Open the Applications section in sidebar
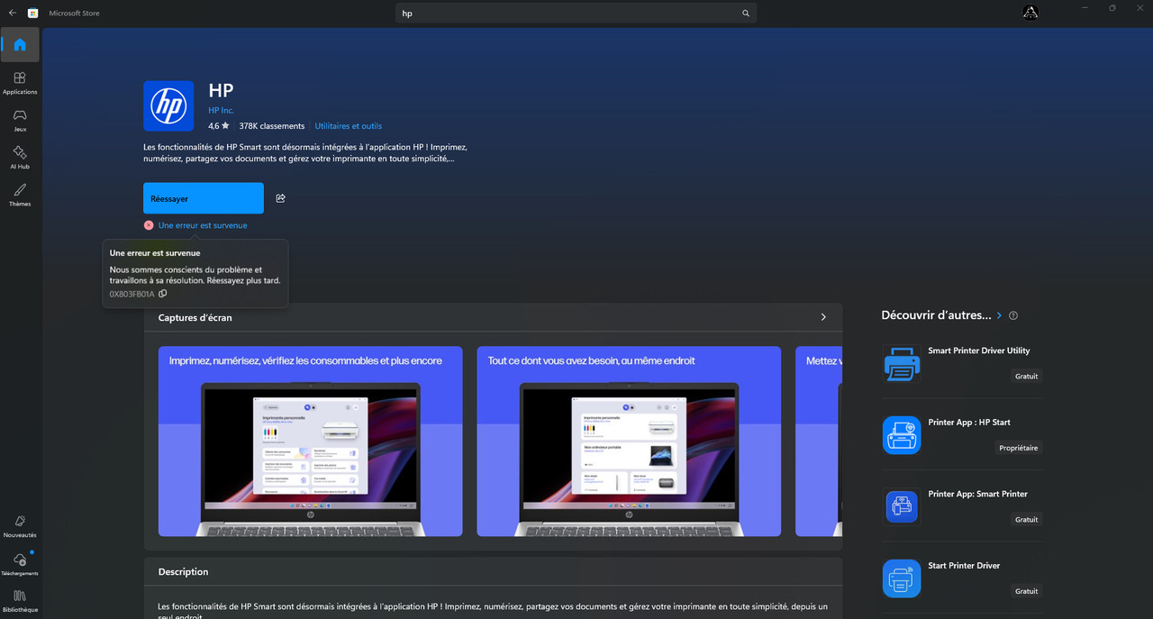1153x619 pixels. coord(20,83)
